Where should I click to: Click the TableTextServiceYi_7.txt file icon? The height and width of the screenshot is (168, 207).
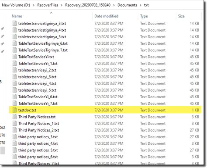[x=14, y=104]
